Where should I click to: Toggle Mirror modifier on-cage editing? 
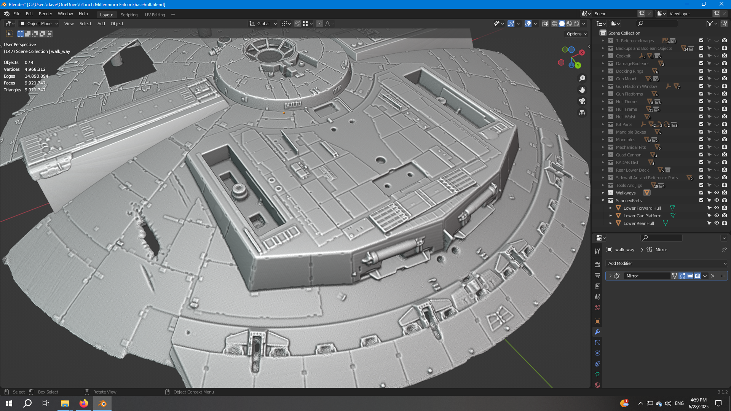(675, 276)
